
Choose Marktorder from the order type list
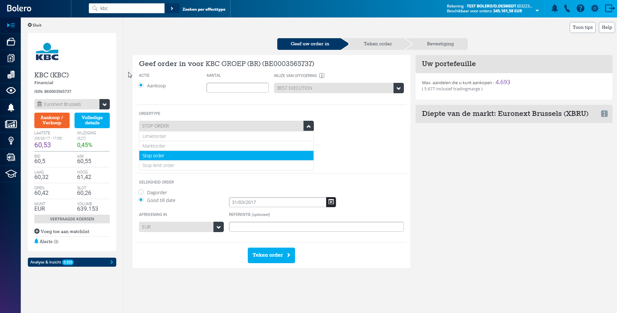coord(226,146)
